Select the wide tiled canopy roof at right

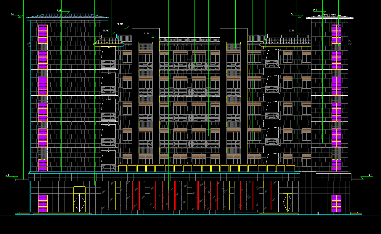point(286,41)
